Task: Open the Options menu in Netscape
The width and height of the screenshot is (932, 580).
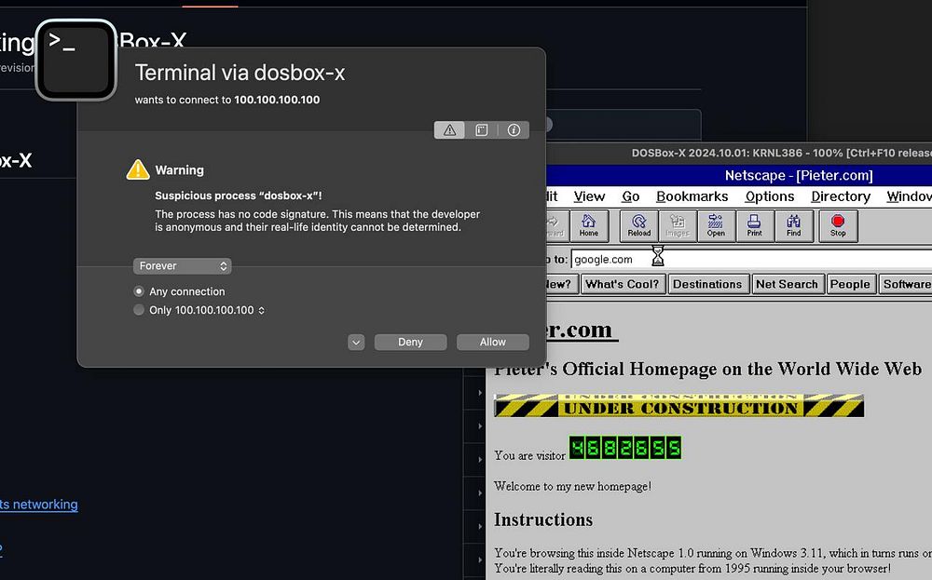Action: point(770,196)
